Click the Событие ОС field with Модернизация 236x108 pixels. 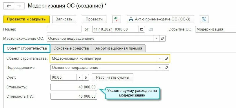(215, 29)
